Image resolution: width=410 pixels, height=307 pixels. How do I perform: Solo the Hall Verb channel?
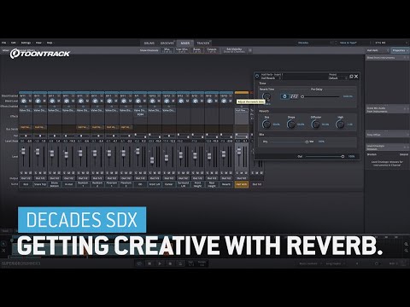point(237,173)
